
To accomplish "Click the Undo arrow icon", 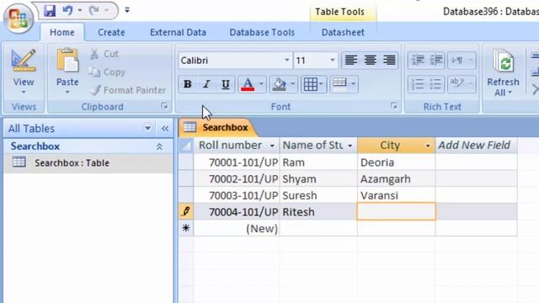I will 67,11.
